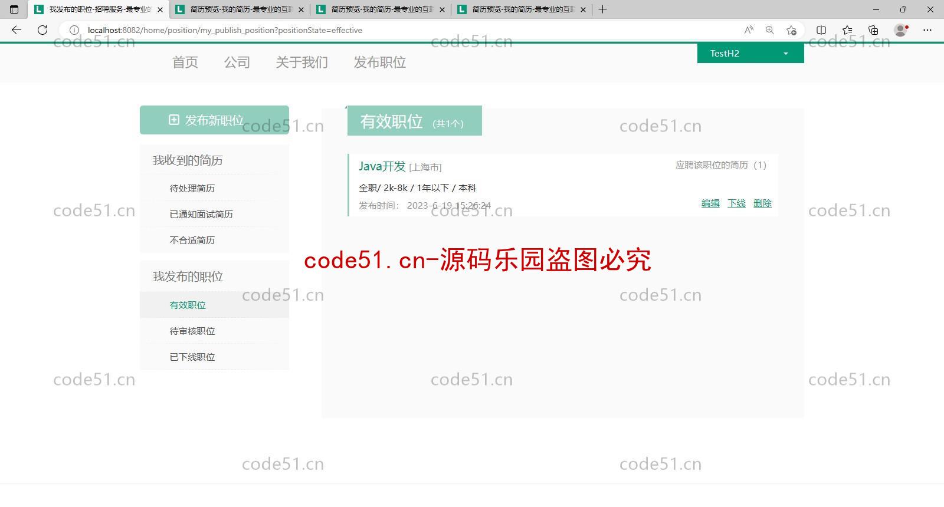Click the 有效职位 (共1个) header

[415, 121]
